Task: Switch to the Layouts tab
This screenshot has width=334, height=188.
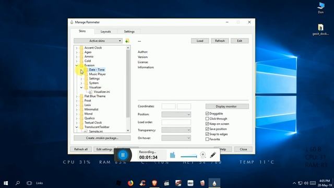Action: [x=105, y=31]
